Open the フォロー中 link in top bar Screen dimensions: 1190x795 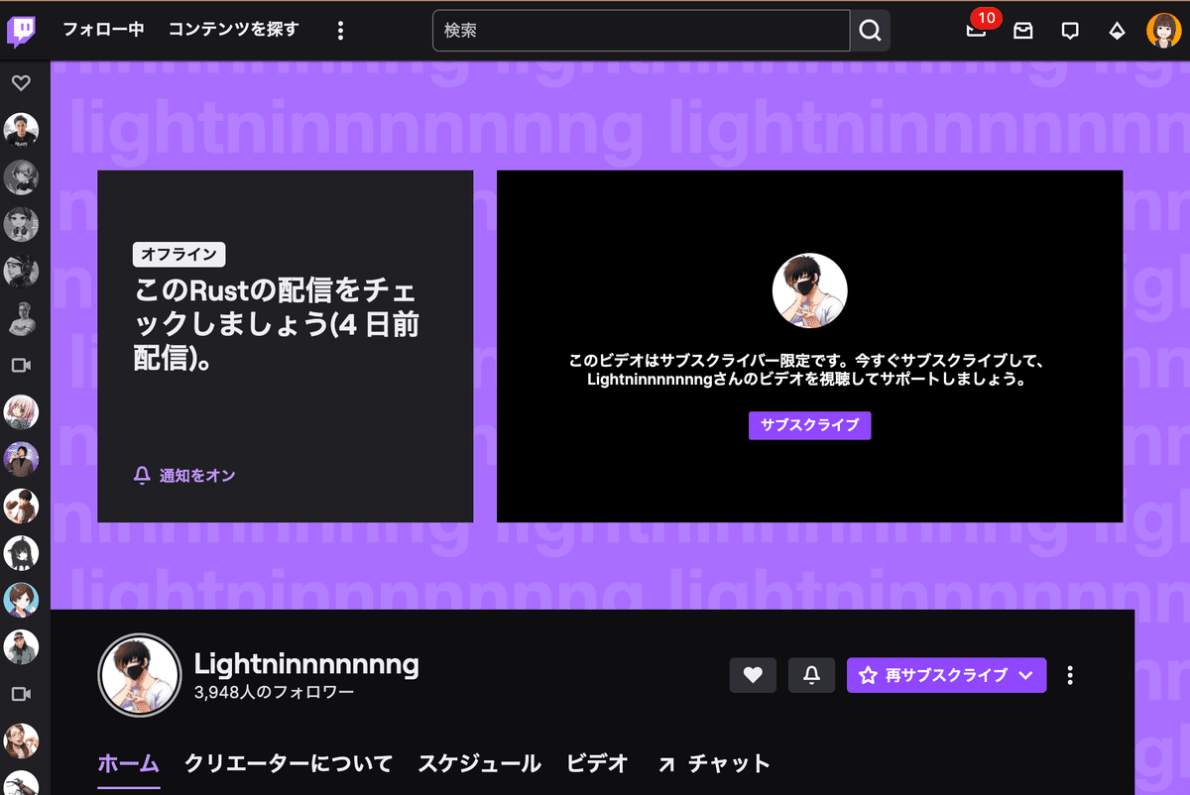(x=103, y=30)
